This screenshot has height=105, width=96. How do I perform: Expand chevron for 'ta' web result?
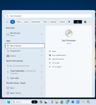[42, 66]
